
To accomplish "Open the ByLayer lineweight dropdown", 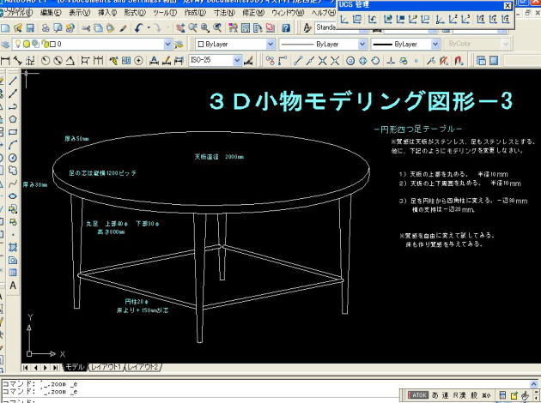I will coord(435,44).
